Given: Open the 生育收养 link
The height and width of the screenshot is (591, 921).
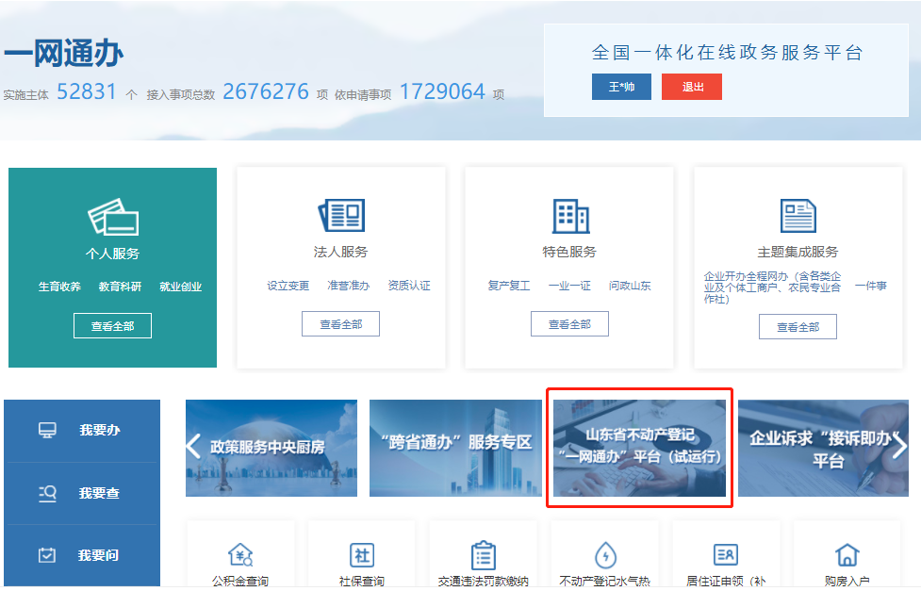Looking at the screenshot, I should [x=59, y=287].
